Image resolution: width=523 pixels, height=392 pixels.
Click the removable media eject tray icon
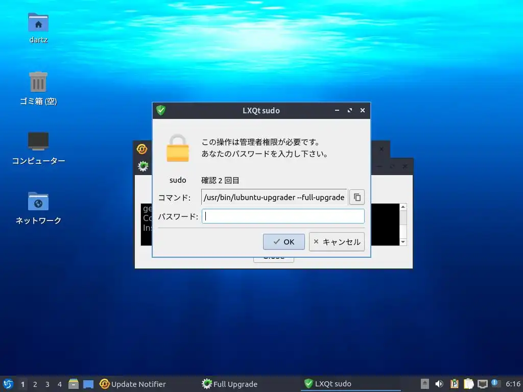424,384
